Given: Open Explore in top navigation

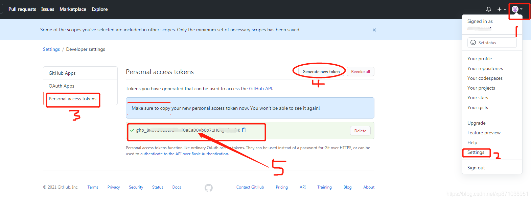Looking at the screenshot, I should tap(99, 9).
